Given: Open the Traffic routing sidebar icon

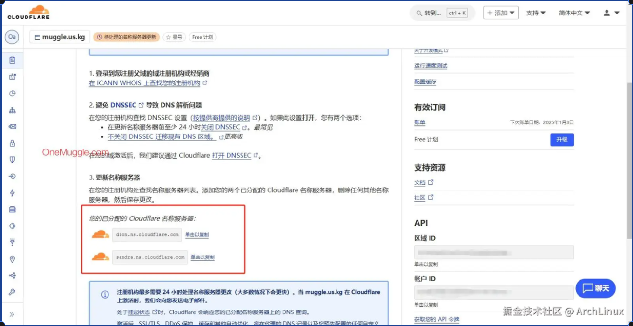Looking at the screenshot, I should coord(12,276).
